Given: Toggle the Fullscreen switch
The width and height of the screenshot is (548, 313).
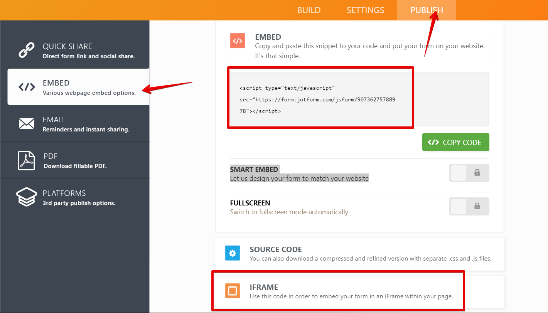Looking at the screenshot, I should (469, 206).
